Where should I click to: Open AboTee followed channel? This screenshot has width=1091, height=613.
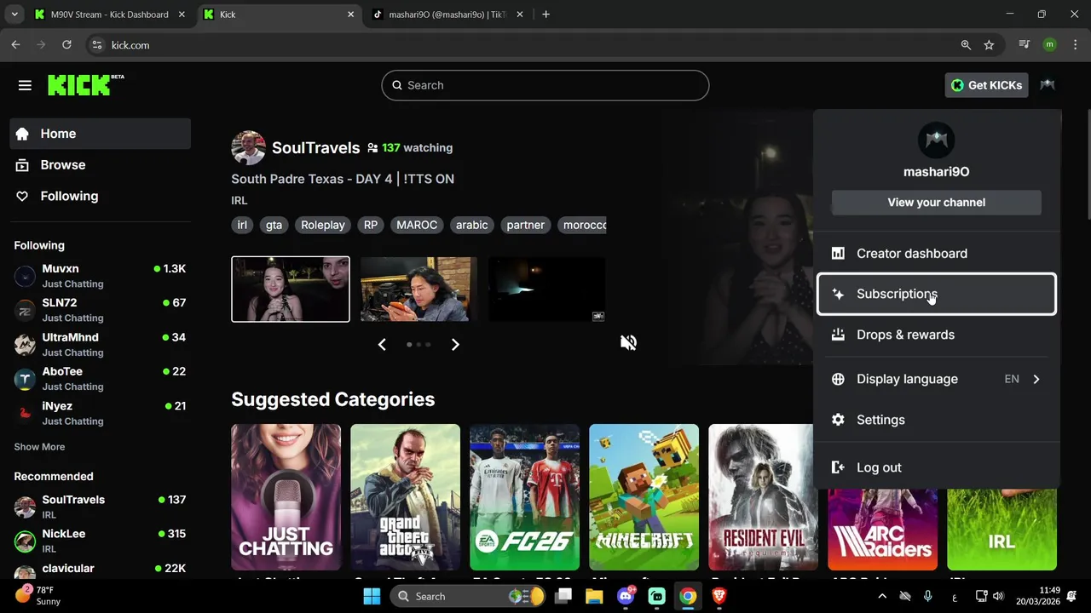[101, 379]
